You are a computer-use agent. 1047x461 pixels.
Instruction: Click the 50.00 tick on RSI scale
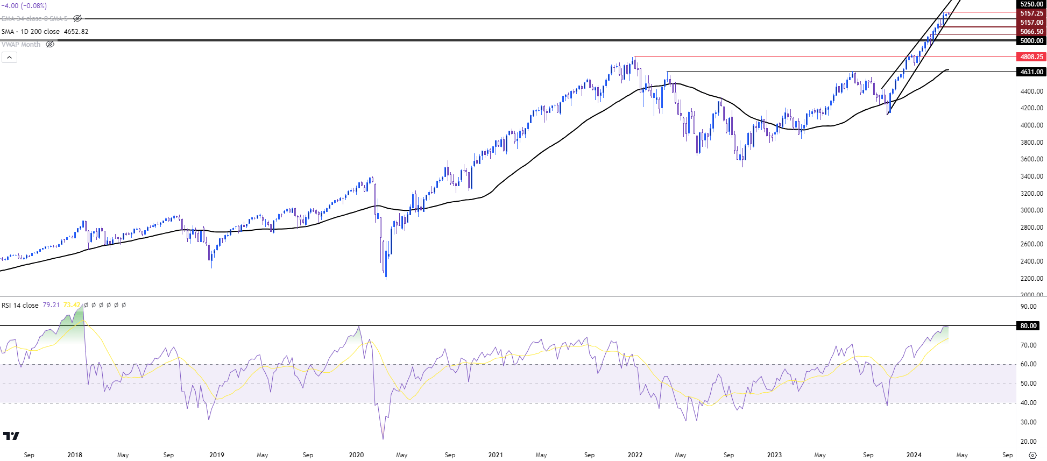(1028, 384)
